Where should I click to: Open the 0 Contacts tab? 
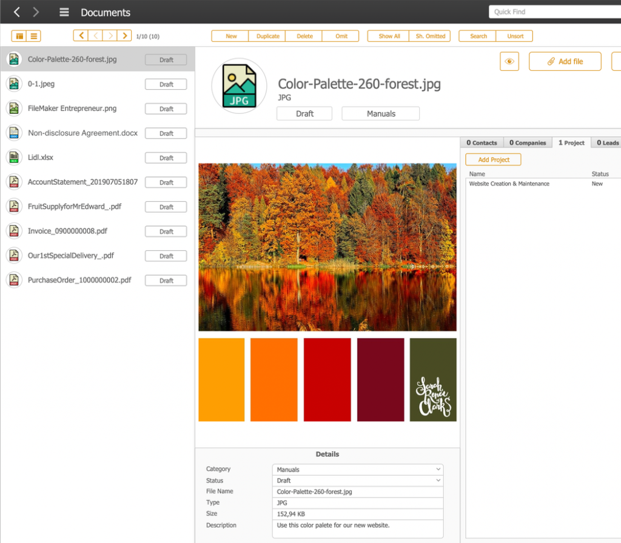pyautogui.click(x=482, y=142)
